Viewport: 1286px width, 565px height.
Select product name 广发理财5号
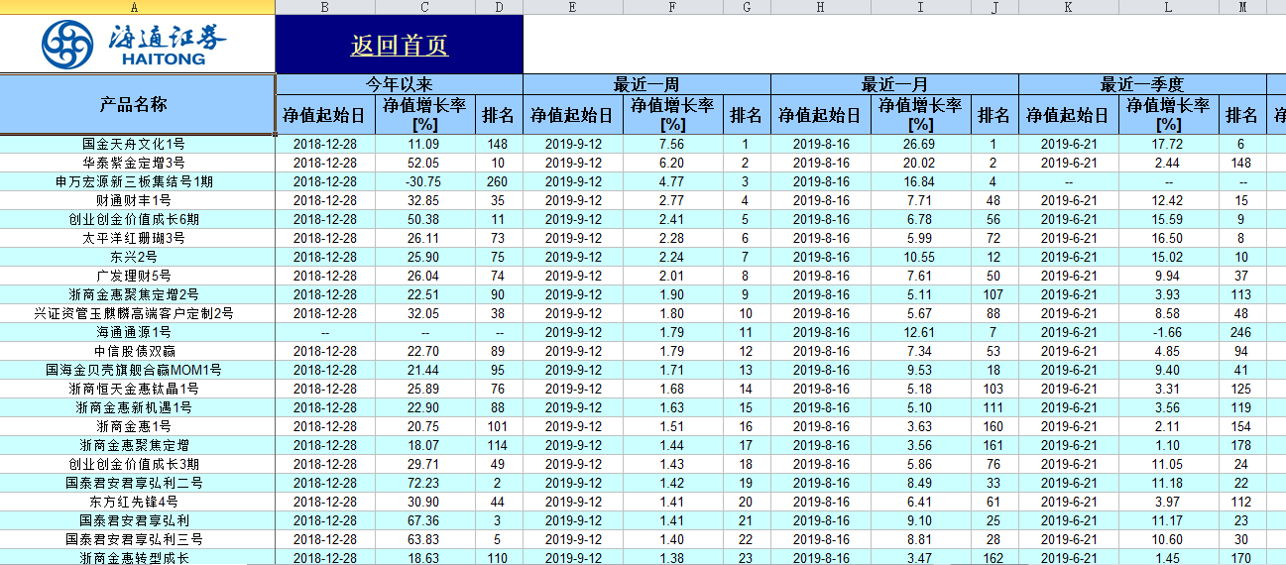[x=134, y=276]
